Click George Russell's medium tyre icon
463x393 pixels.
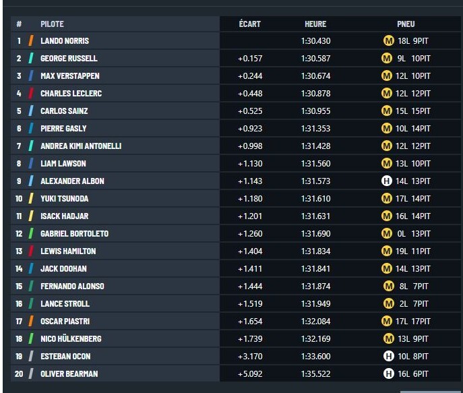[387, 58]
